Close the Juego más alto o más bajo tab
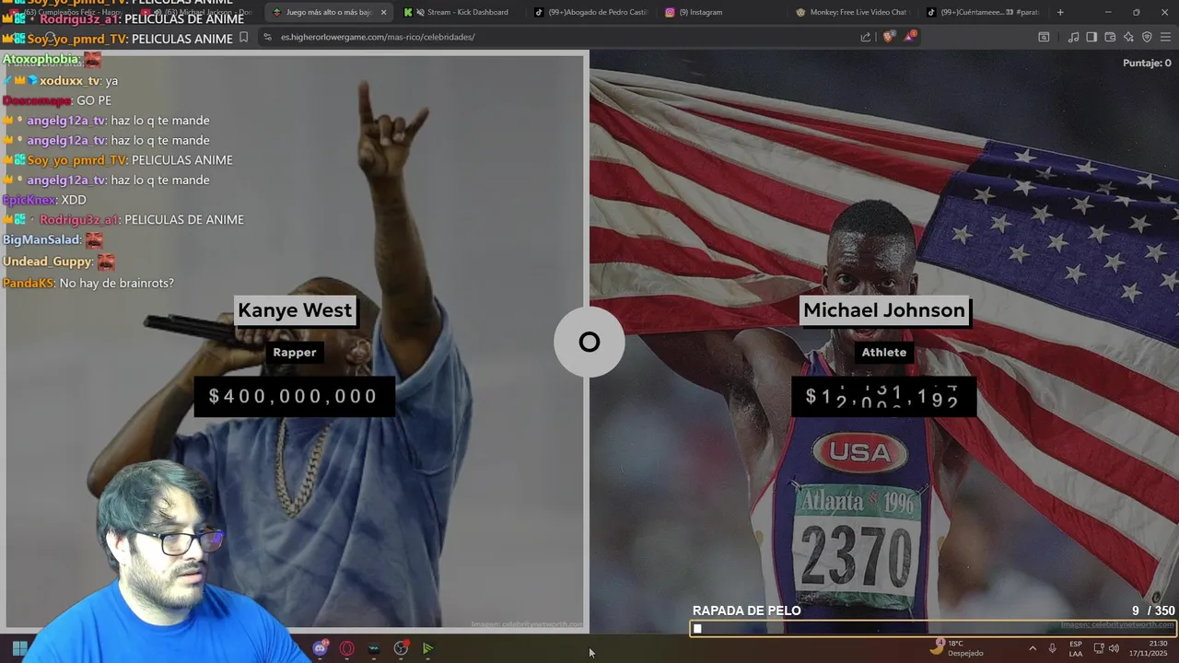The width and height of the screenshot is (1179, 663). pyautogui.click(x=383, y=12)
